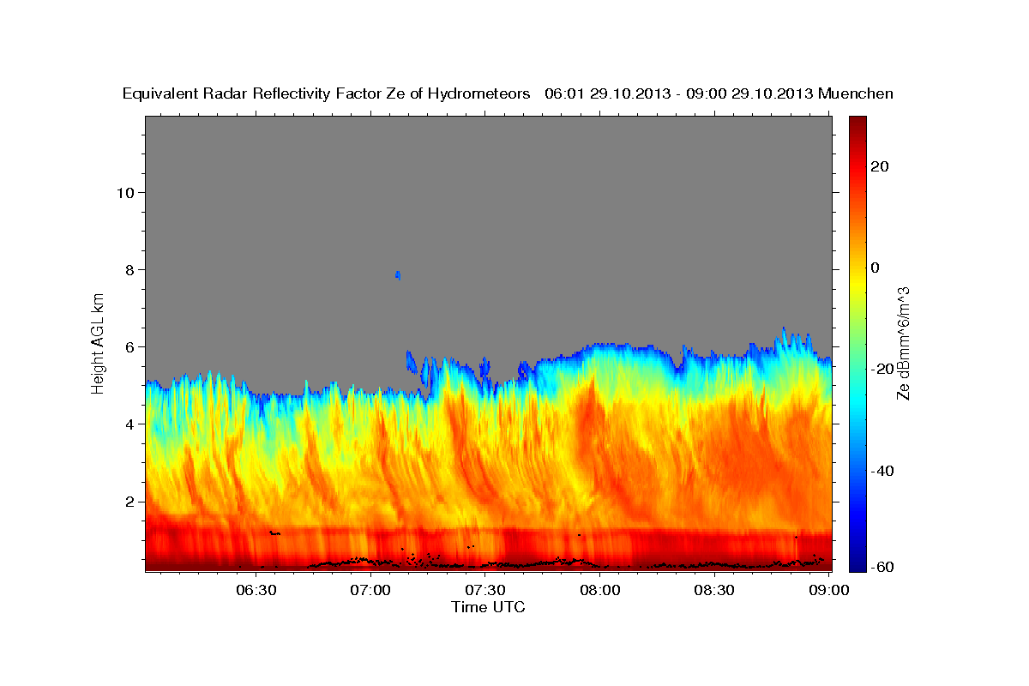Click the 'Ze dBmm^6/m^3' colorbar label
1029x686 pixels.
pos(903,343)
